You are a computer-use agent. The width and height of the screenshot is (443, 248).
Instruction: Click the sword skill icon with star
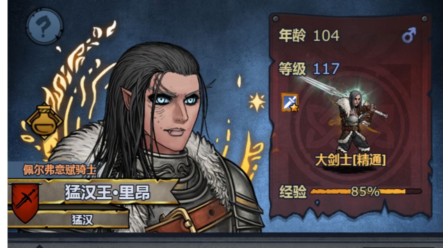point(290,103)
